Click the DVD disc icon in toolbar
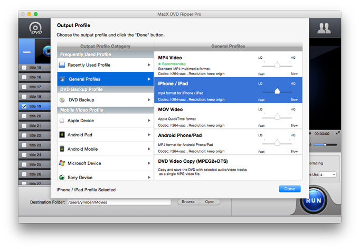This screenshot has width=359, height=249. [35, 28]
